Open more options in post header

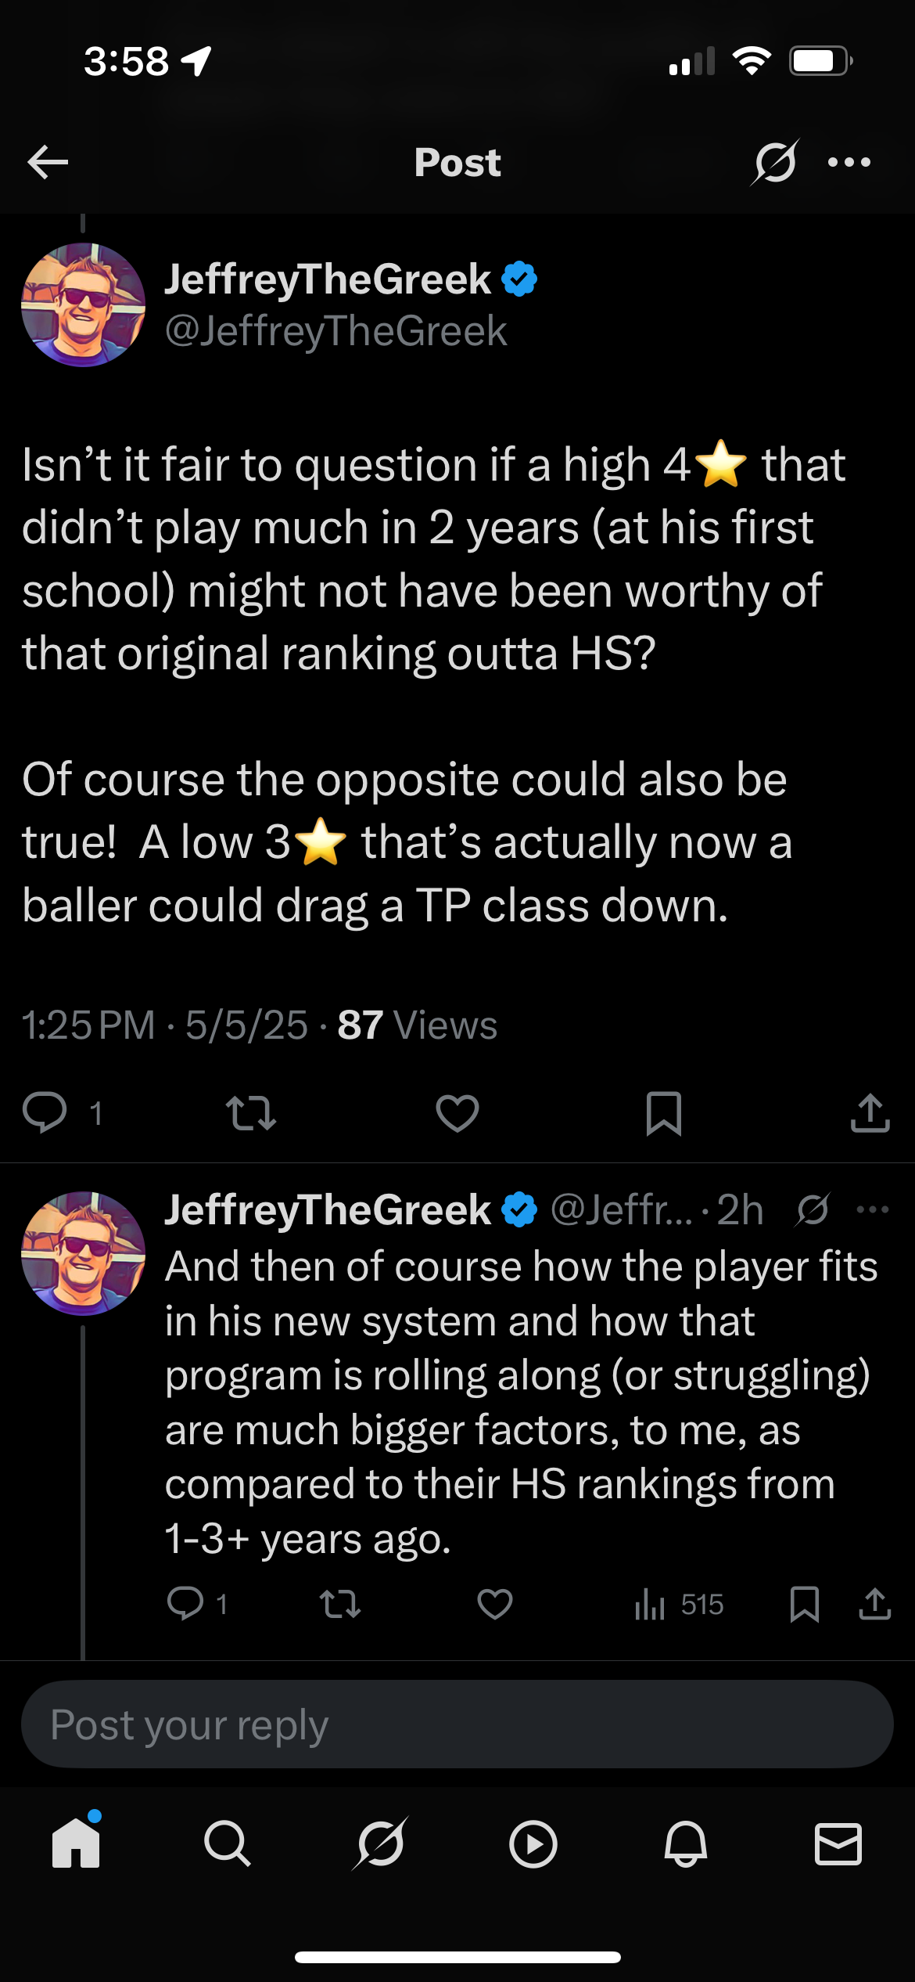point(849,162)
